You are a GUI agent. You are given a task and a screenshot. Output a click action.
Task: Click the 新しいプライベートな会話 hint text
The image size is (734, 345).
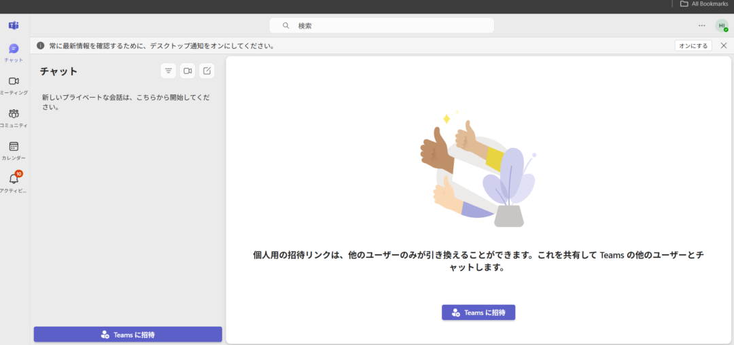pyautogui.click(x=126, y=102)
